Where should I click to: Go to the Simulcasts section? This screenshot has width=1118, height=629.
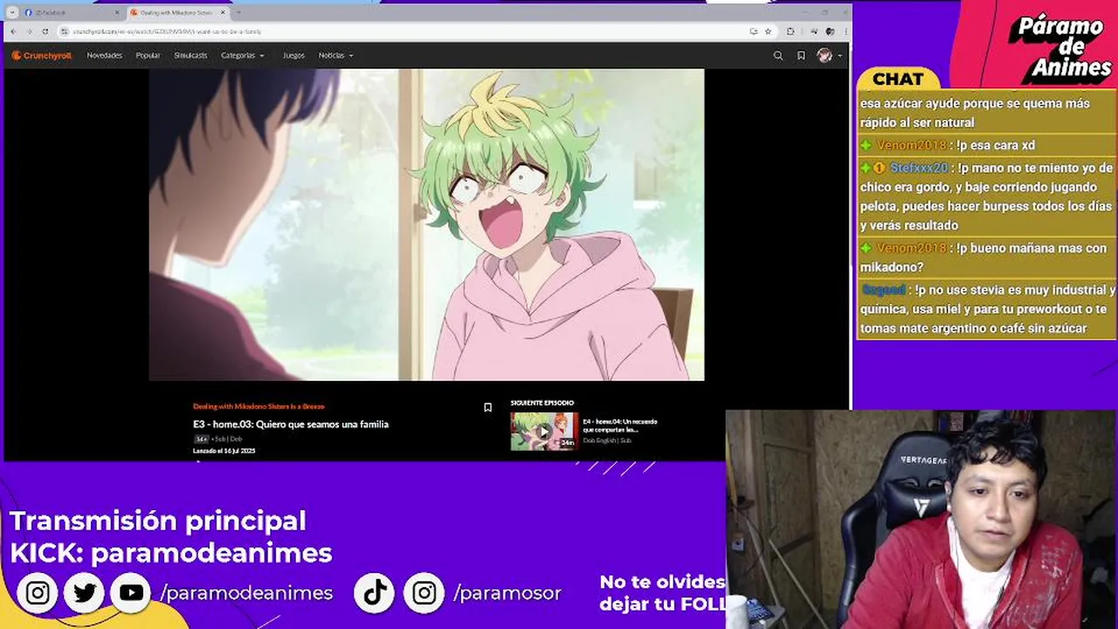[x=190, y=55]
